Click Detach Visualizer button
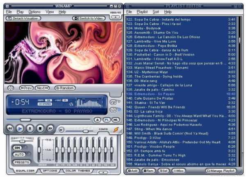Image resolution: width=246 pixels, height=177 pixels. pos(23,18)
